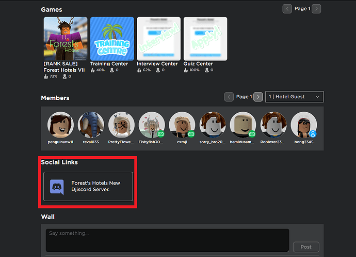Viewport: 356px width, 257px height.
Task: Click the penguinanw11 username
Action: [60, 142]
